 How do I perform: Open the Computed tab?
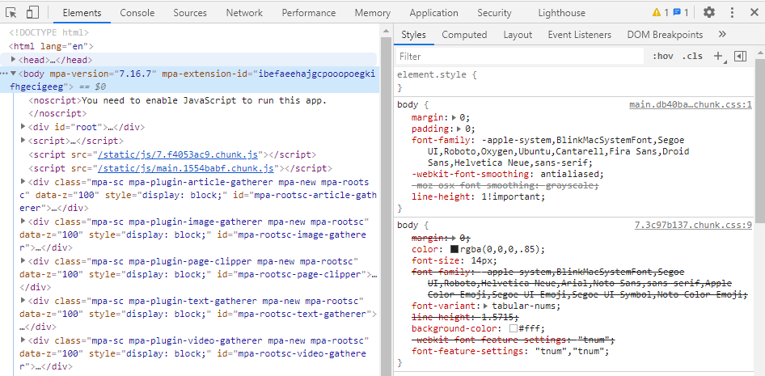coord(464,35)
